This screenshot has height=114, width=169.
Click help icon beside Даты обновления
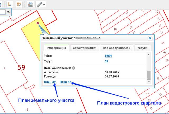73,68
